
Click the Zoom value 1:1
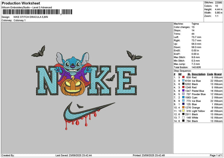217,16
